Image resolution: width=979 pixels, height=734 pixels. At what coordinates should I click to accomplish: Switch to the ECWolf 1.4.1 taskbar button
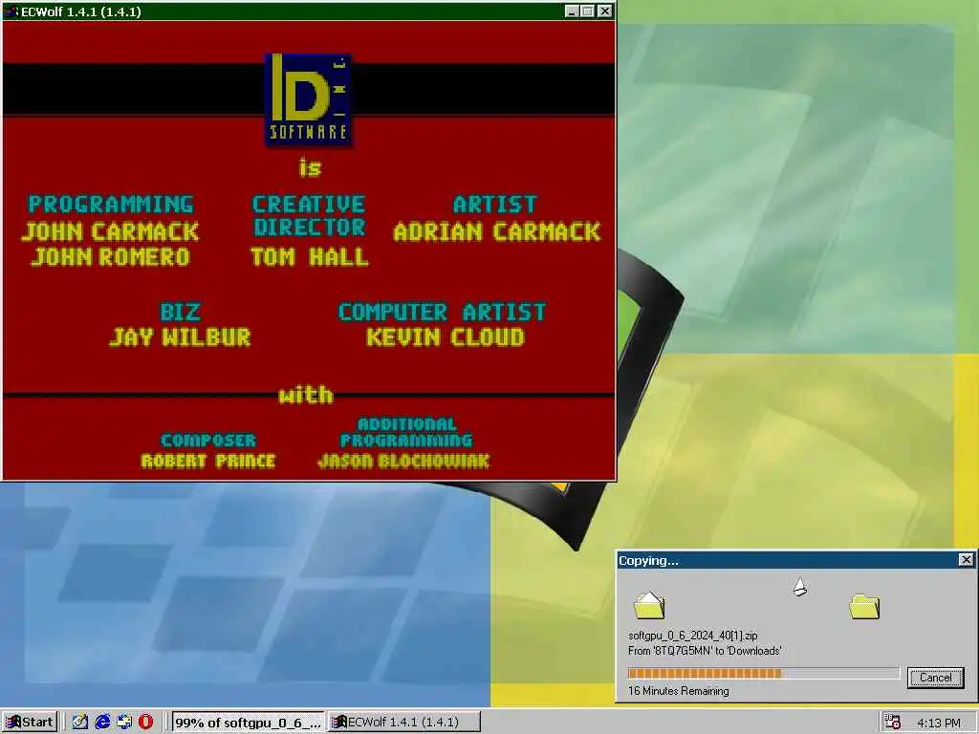(404, 723)
